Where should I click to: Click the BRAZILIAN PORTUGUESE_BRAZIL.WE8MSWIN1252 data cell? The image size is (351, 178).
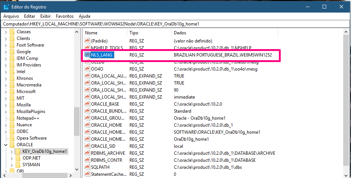coord(223,55)
